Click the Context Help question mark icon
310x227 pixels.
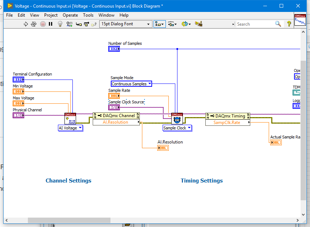coord(289,24)
